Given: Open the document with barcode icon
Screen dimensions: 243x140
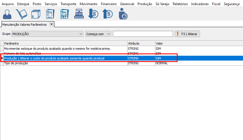Looking at the screenshot, I should click(50, 13).
